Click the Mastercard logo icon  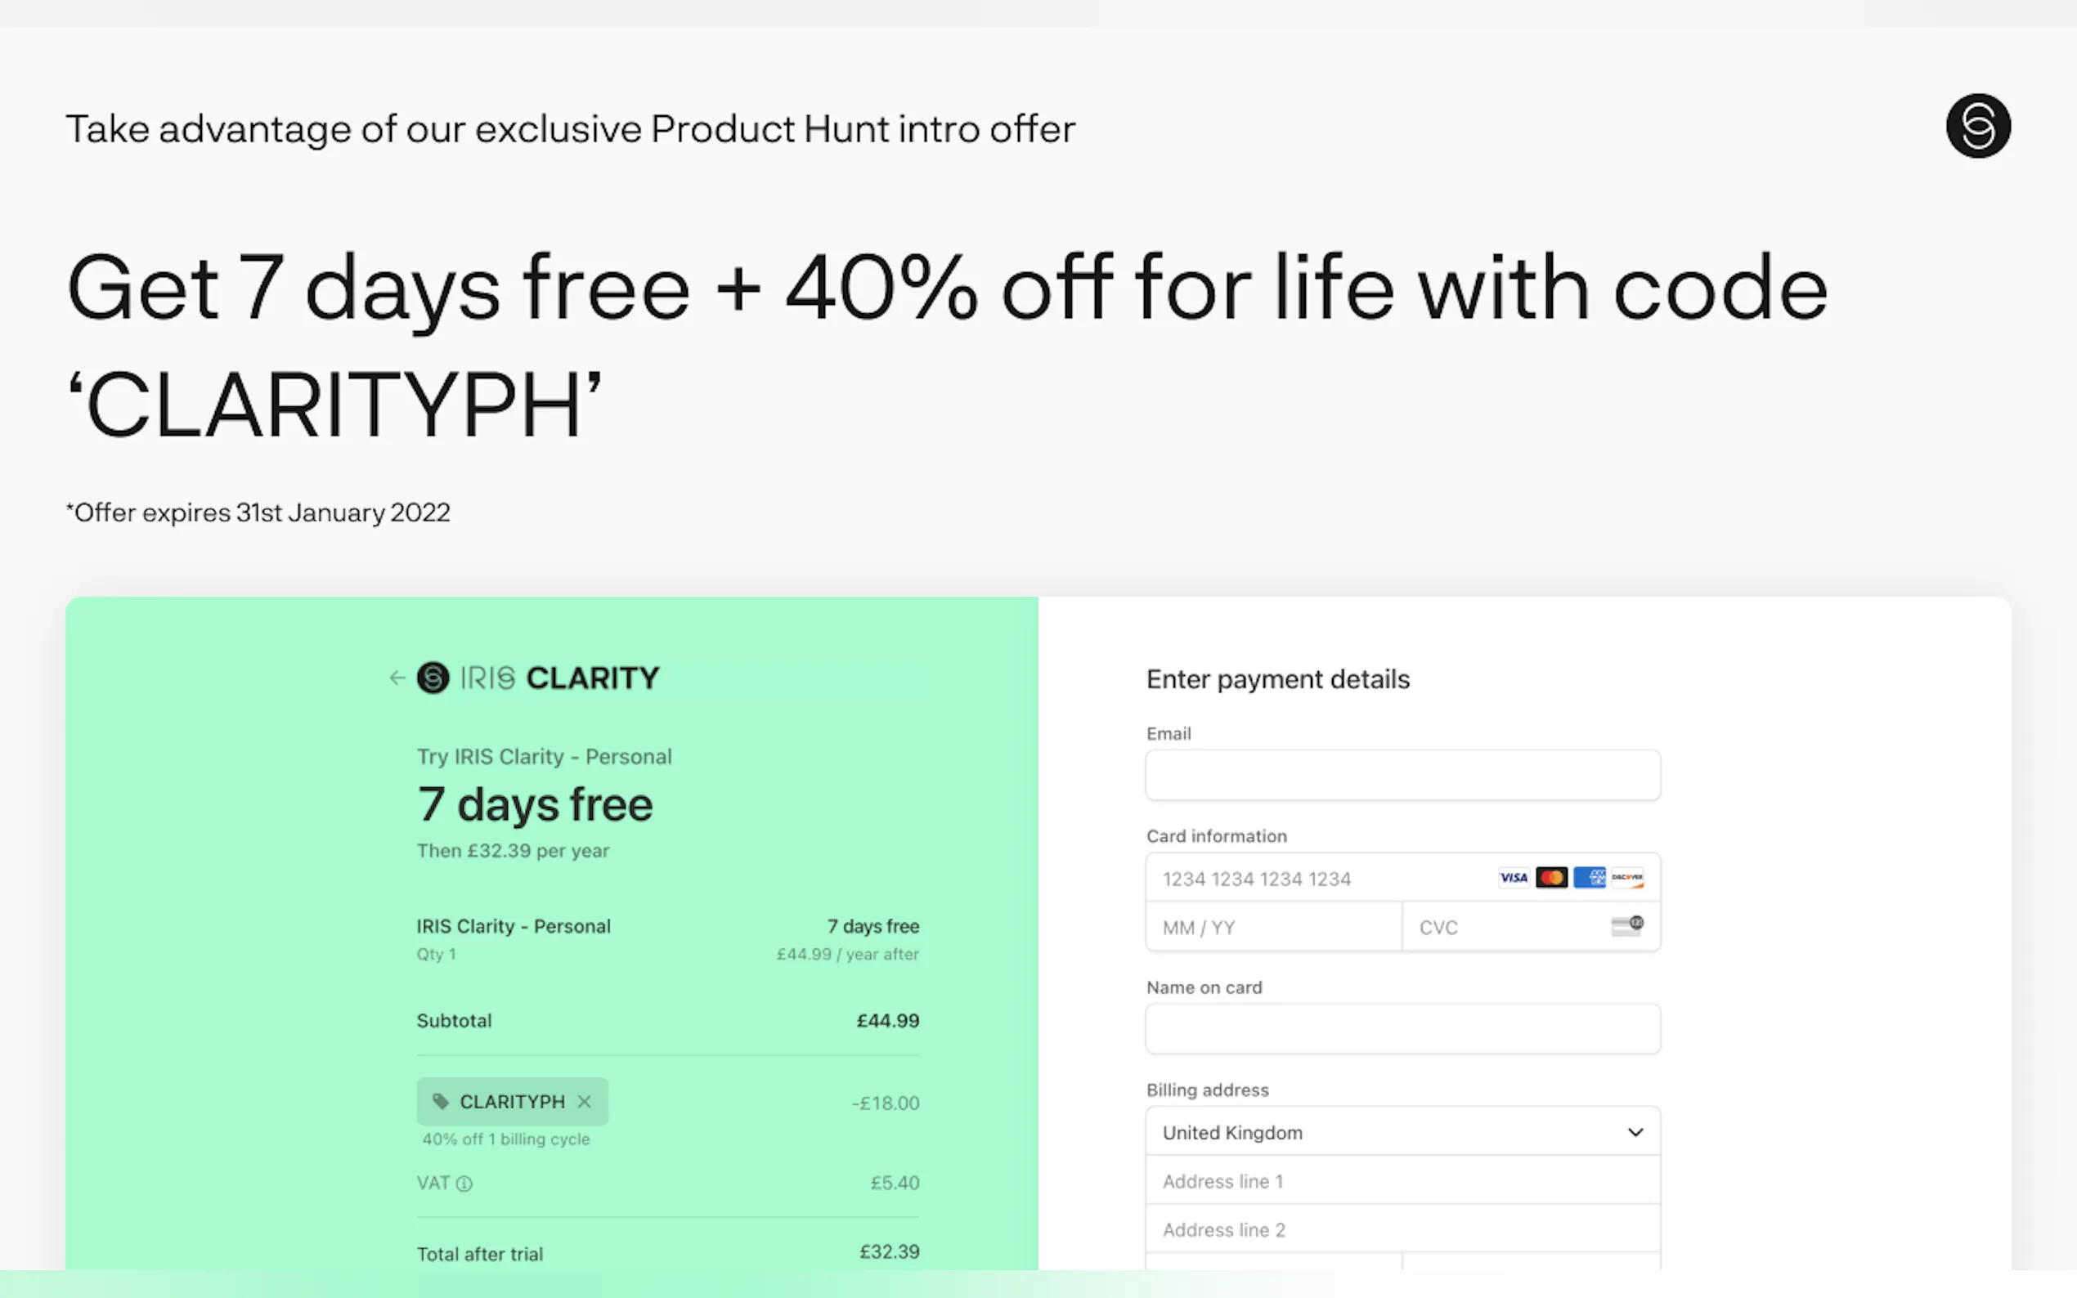click(1551, 877)
